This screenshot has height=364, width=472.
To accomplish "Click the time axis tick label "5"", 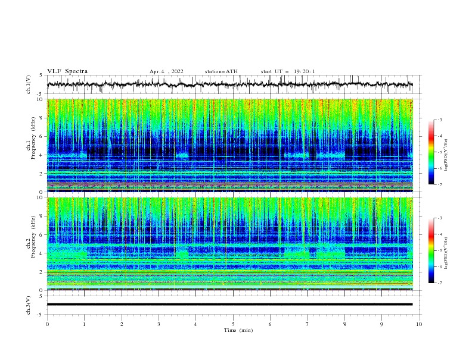I will 233,324.
